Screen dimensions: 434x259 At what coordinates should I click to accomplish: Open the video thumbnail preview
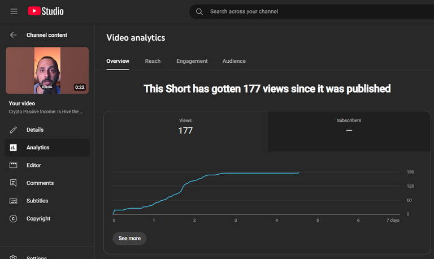[x=47, y=70]
